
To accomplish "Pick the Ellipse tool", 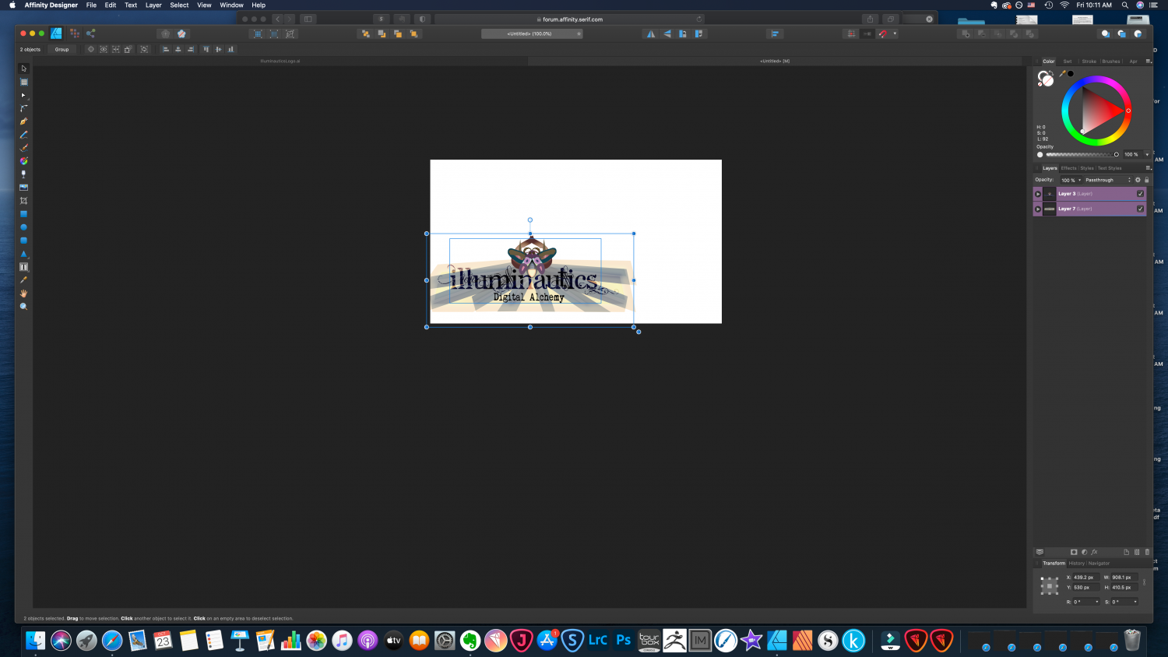I will click(x=23, y=227).
